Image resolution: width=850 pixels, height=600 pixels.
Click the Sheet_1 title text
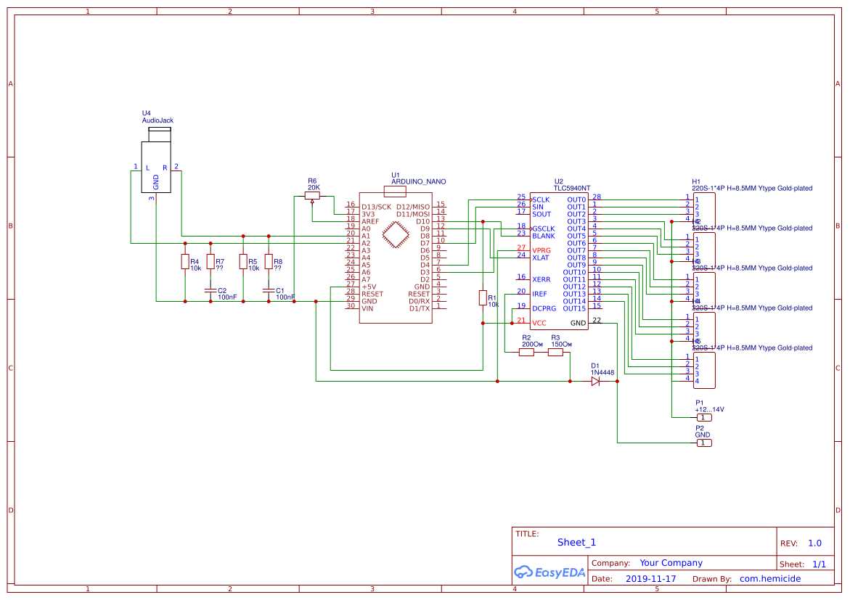[576, 542]
